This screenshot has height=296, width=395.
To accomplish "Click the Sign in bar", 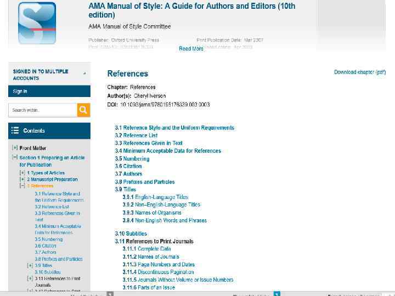I will pos(49,91).
